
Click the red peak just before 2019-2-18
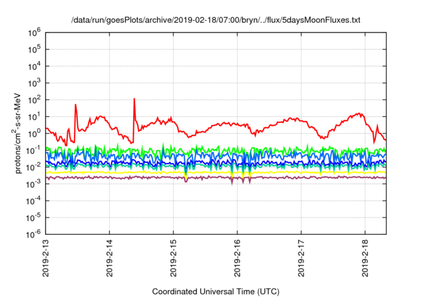359,114
